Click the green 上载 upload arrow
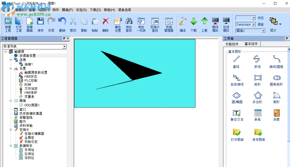Viewport: 290px width, 167px height. [x=204, y=25]
